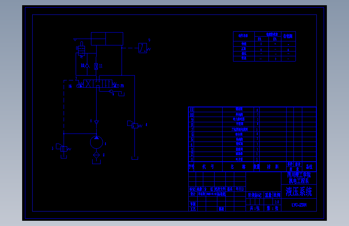Screen dimensions: 349x226
Task: Click the 设计 label in title block
Action: click(x=193, y=194)
